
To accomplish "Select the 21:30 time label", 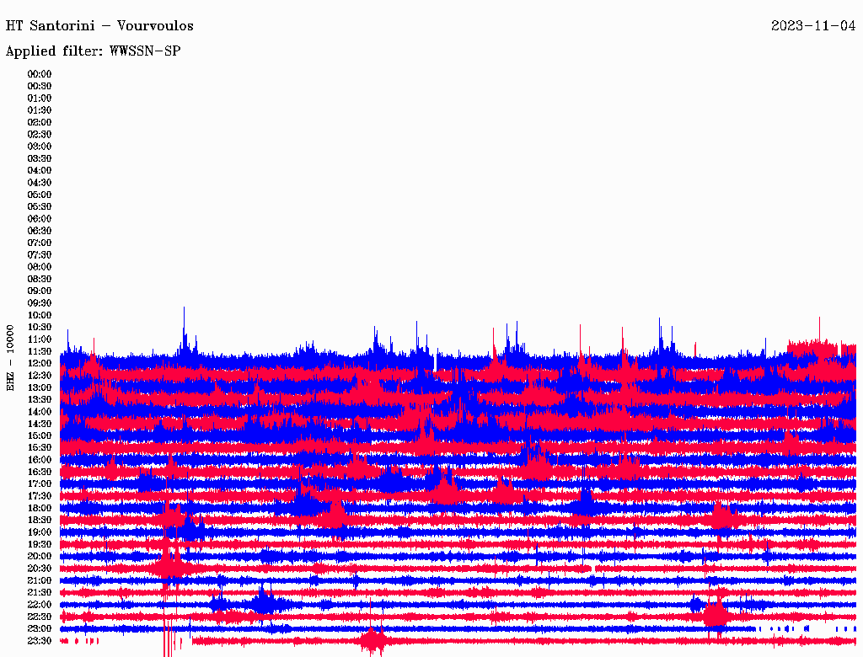I will click(40, 593).
